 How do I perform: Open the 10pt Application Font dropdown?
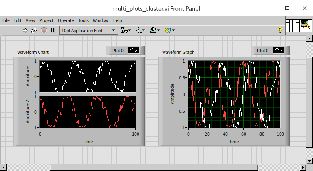tap(89, 30)
